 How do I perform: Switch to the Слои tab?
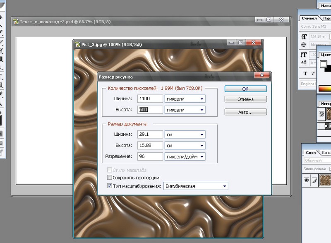pyautogui.click(x=310, y=153)
